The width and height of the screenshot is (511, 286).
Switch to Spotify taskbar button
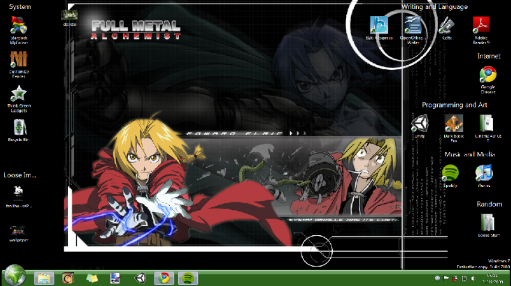coord(188,278)
